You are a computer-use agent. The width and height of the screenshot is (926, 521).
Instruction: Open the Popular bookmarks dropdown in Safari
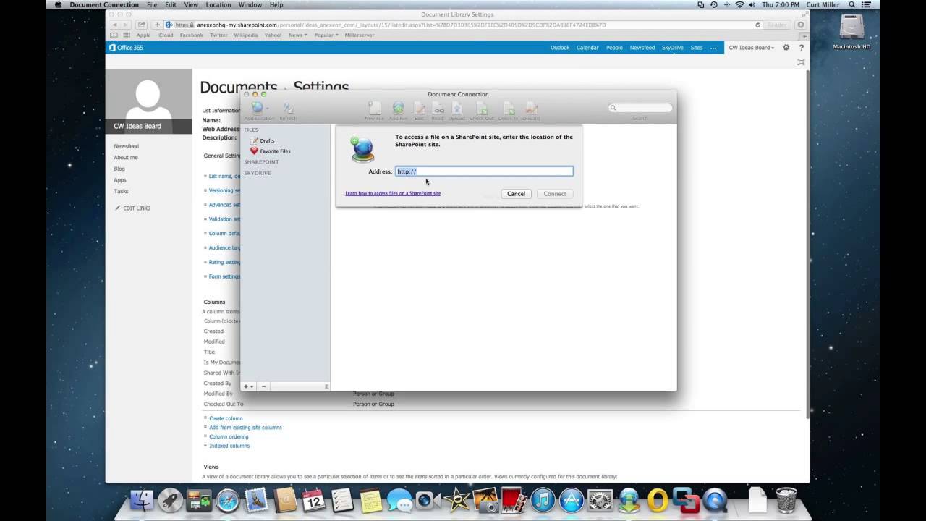coord(326,35)
